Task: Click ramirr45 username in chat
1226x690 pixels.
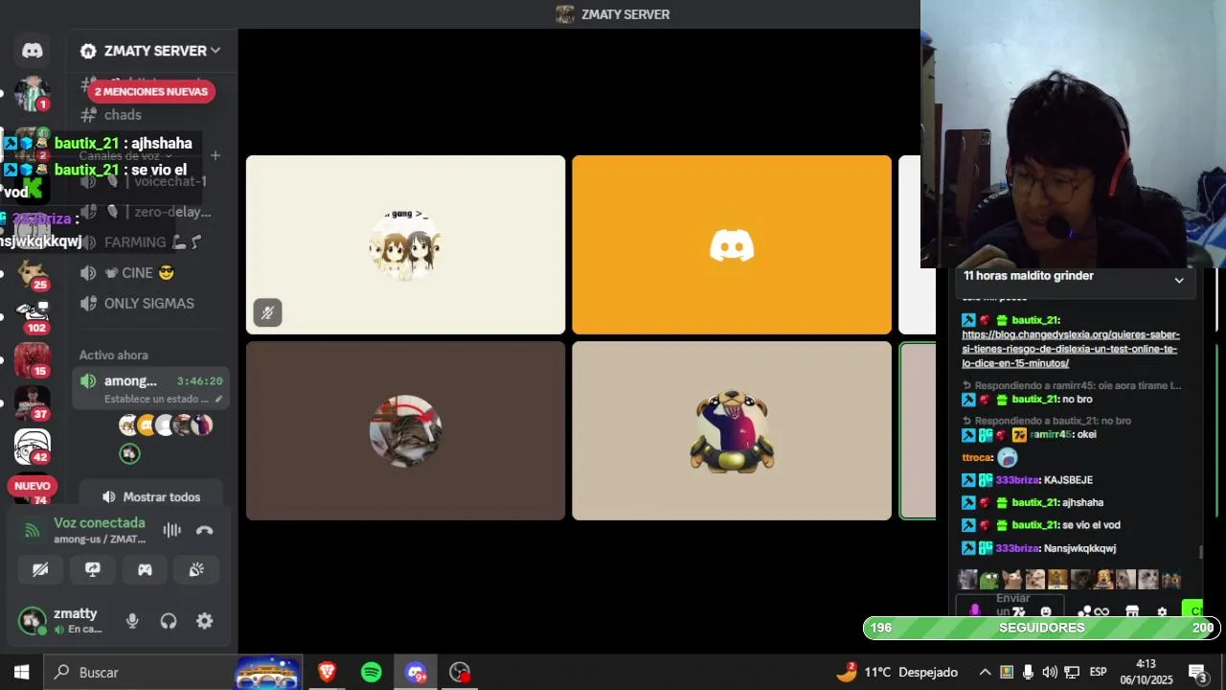Action: click(1050, 435)
